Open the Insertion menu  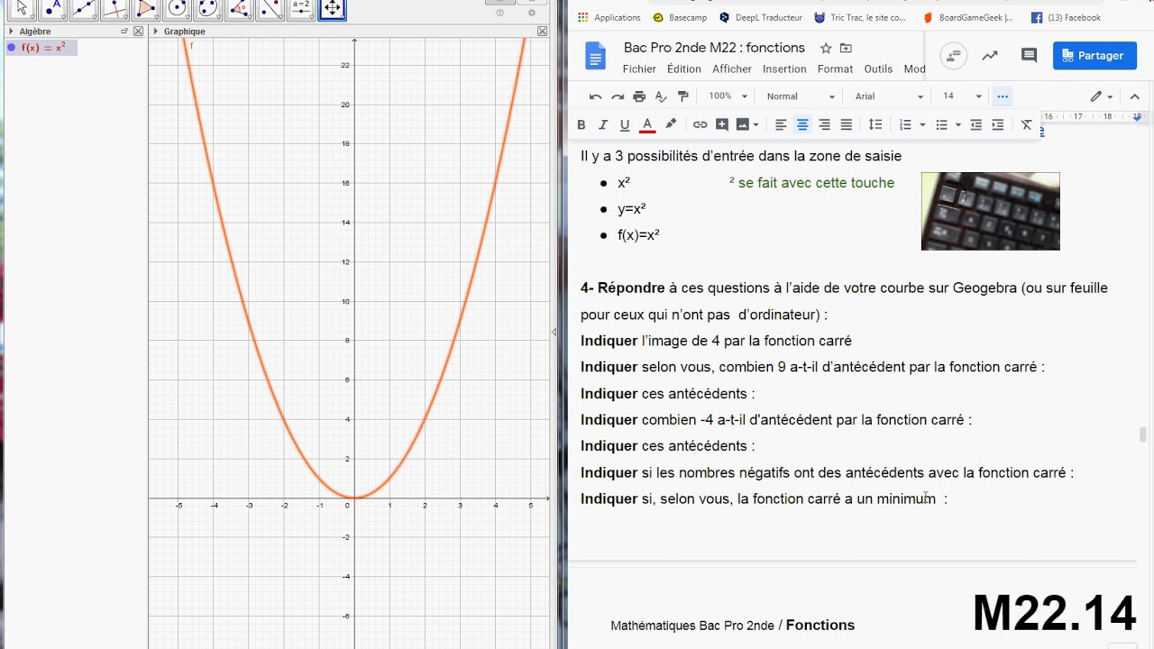pos(784,69)
